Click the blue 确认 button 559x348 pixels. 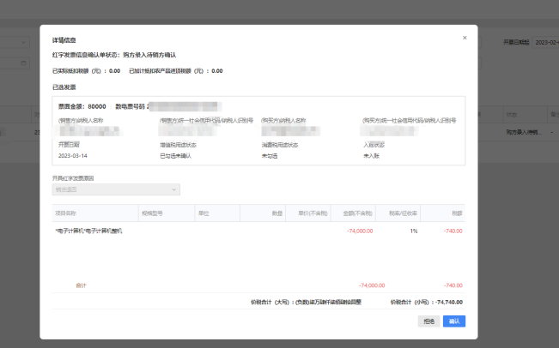tap(454, 321)
